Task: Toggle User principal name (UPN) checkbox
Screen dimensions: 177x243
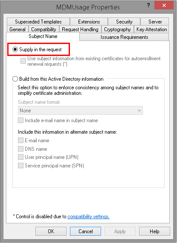Action: (x=21, y=157)
